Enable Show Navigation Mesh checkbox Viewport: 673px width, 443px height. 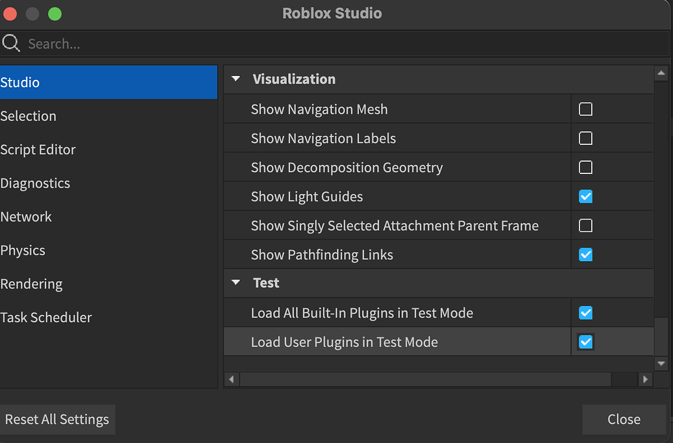[x=585, y=109]
